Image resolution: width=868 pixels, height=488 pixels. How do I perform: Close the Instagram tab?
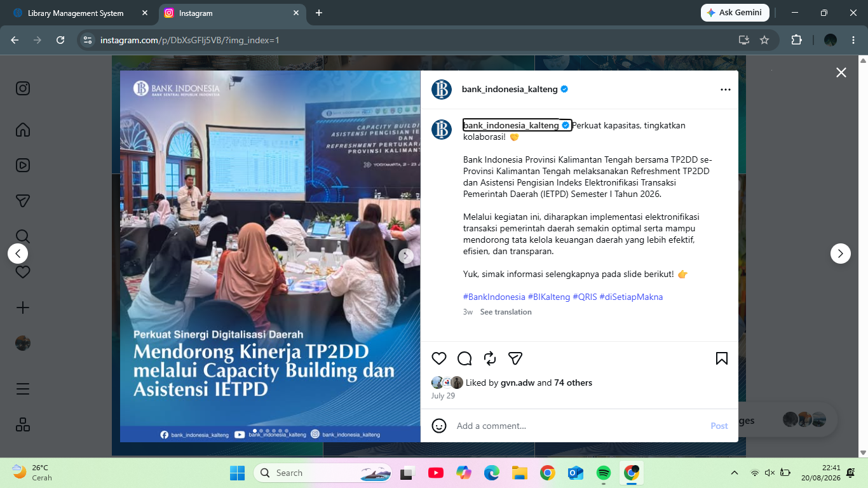[296, 13]
